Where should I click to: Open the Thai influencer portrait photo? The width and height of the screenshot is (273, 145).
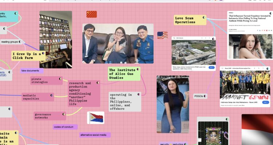(250, 46)
